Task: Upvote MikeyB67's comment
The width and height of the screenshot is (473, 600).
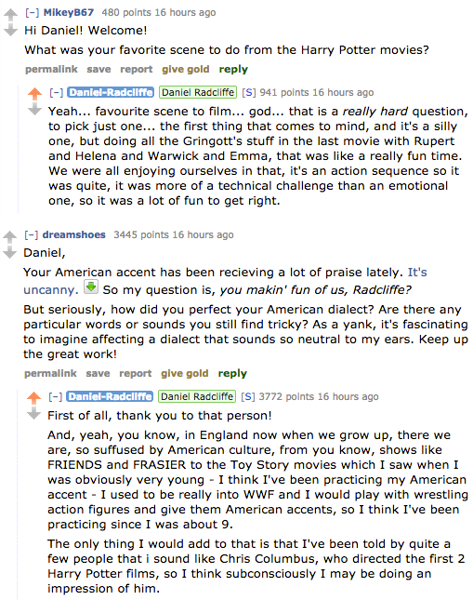Action: pos(10,15)
